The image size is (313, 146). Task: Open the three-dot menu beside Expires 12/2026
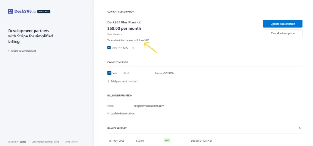point(182,73)
